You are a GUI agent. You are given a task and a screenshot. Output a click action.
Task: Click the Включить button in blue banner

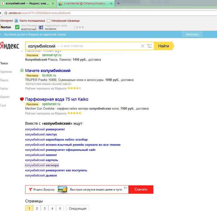tap(193, 34)
